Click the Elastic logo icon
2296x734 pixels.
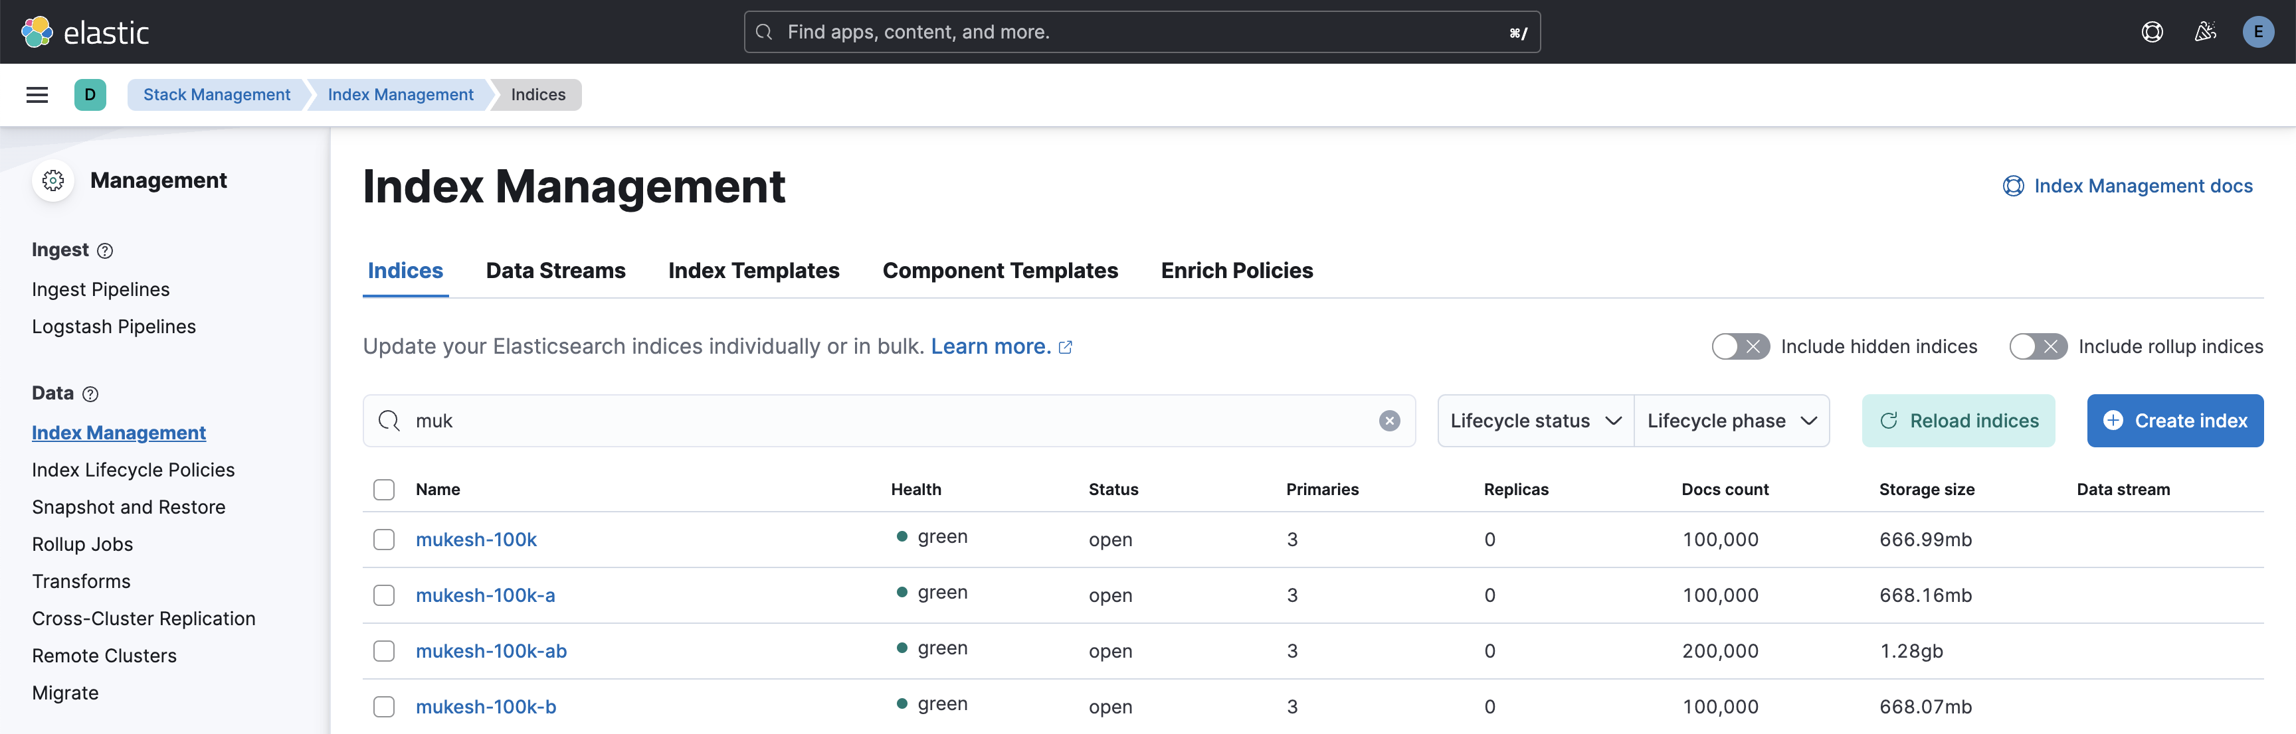click(x=37, y=32)
